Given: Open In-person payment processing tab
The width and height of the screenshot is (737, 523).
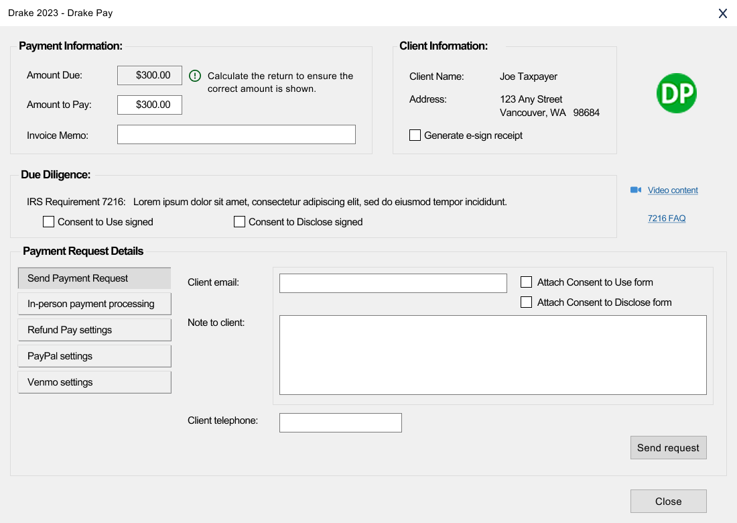Looking at the screenshot, I should click(94, 304).
